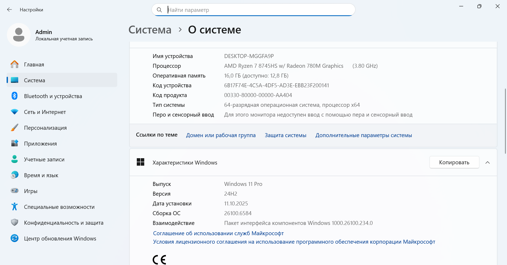Open Приложения settings
Viewport: 507px width, 265px height.
click(x=62, y=143)
